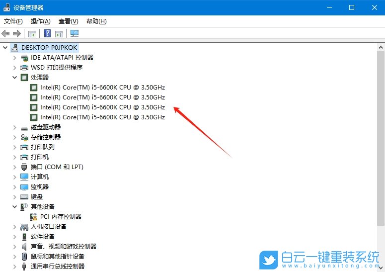
Task: Click the green chip icon beside 处理器
Action: (x=24, y=78)
